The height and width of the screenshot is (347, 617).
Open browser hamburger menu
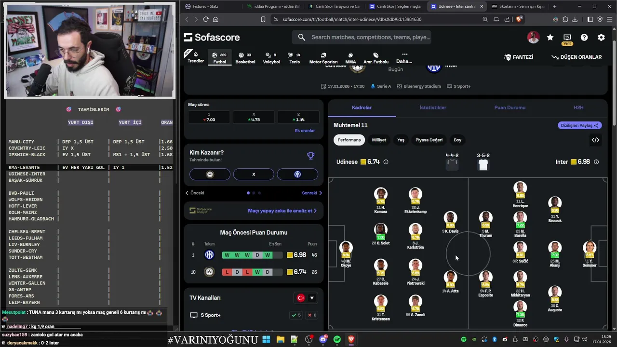[x=609, y=19]
